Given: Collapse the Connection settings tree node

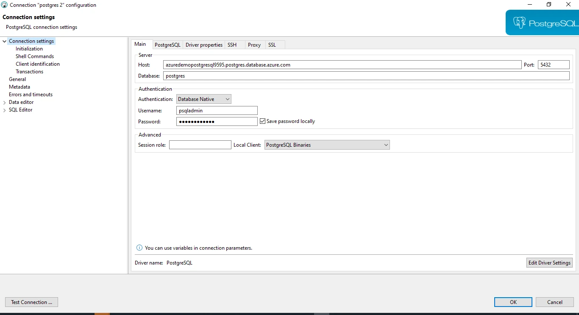Looking at the screenshot, I should tap(4, 41).
